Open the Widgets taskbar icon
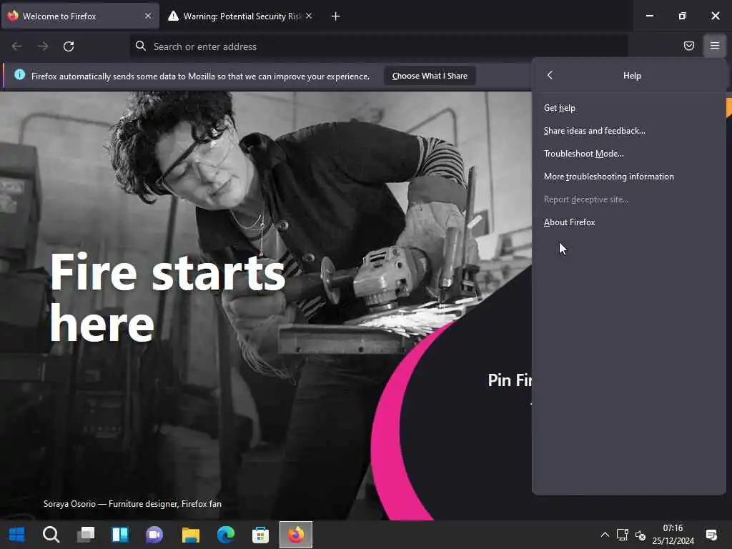732x549 pixels. point(120,535)
